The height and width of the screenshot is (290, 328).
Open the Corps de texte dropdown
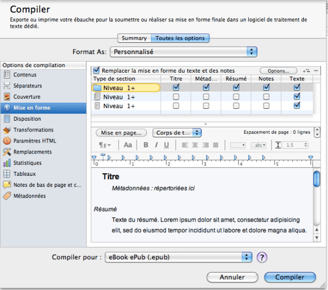coord(177,133)
